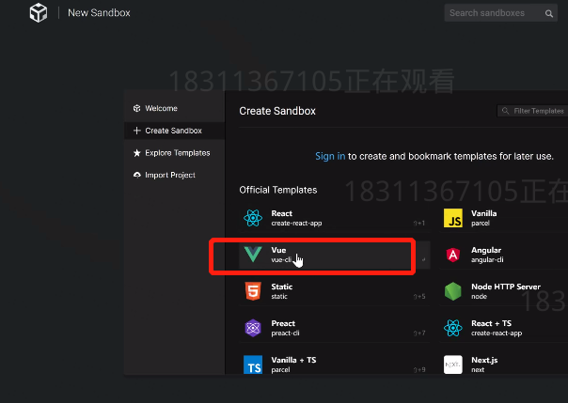Click the Create Sandbox panel heading
568x403 pixels.
click(x=277, y=111)
